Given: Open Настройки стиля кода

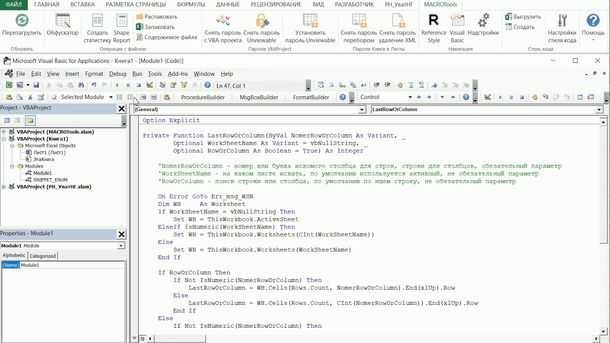Looking at the screenshot, I should (x=562, y=29).
